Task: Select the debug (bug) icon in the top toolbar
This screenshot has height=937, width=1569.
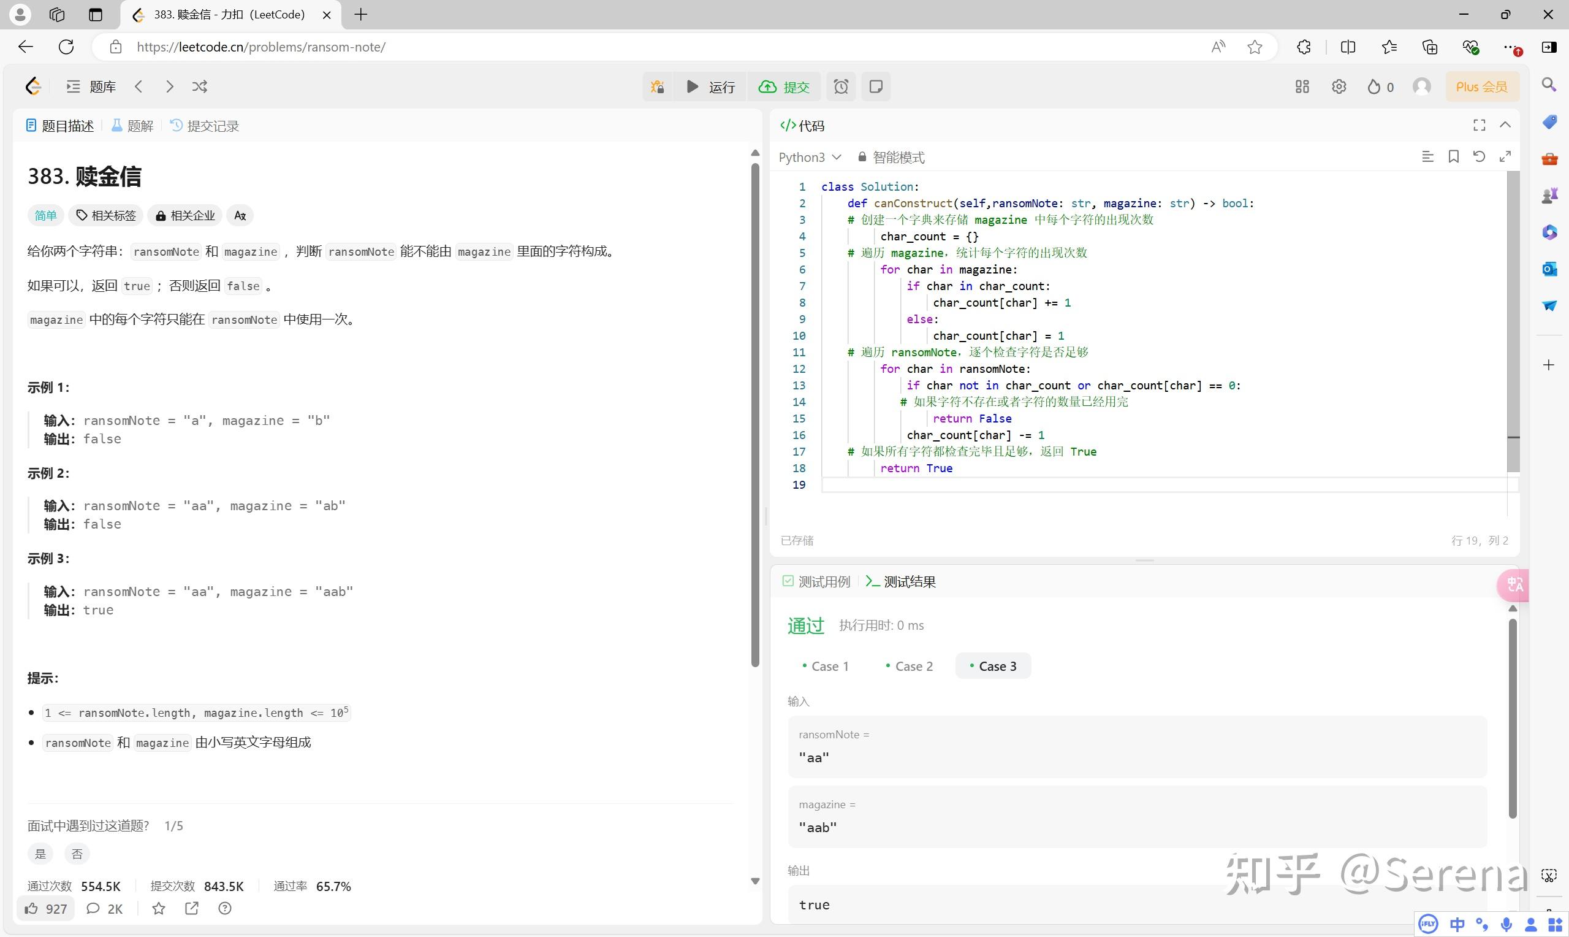Action: [x=657, y=86]
